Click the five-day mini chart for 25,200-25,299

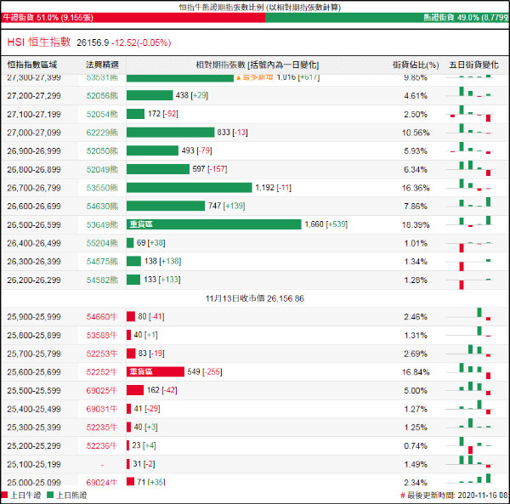(x=470, y=445)
